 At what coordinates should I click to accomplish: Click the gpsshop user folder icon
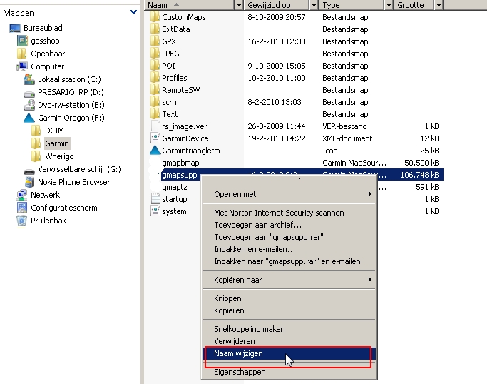point(22,41)
